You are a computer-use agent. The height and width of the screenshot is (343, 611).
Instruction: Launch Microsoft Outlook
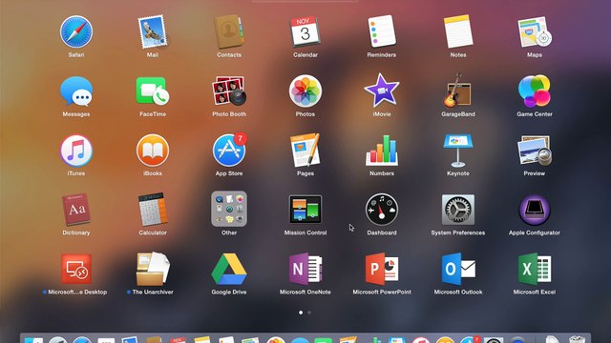(x=458, y=269)
